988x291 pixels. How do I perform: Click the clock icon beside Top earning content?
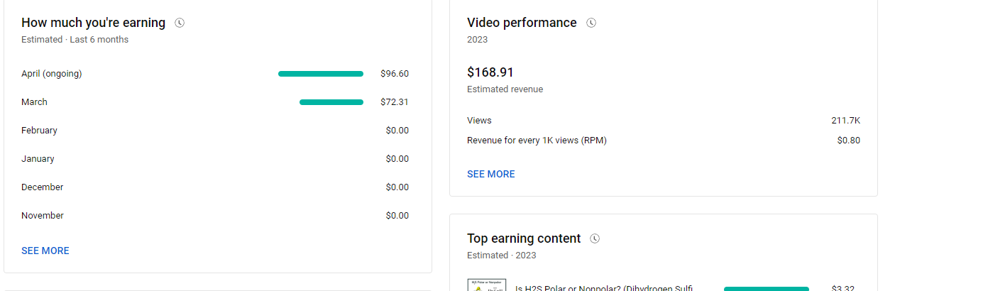click(595, 238)
